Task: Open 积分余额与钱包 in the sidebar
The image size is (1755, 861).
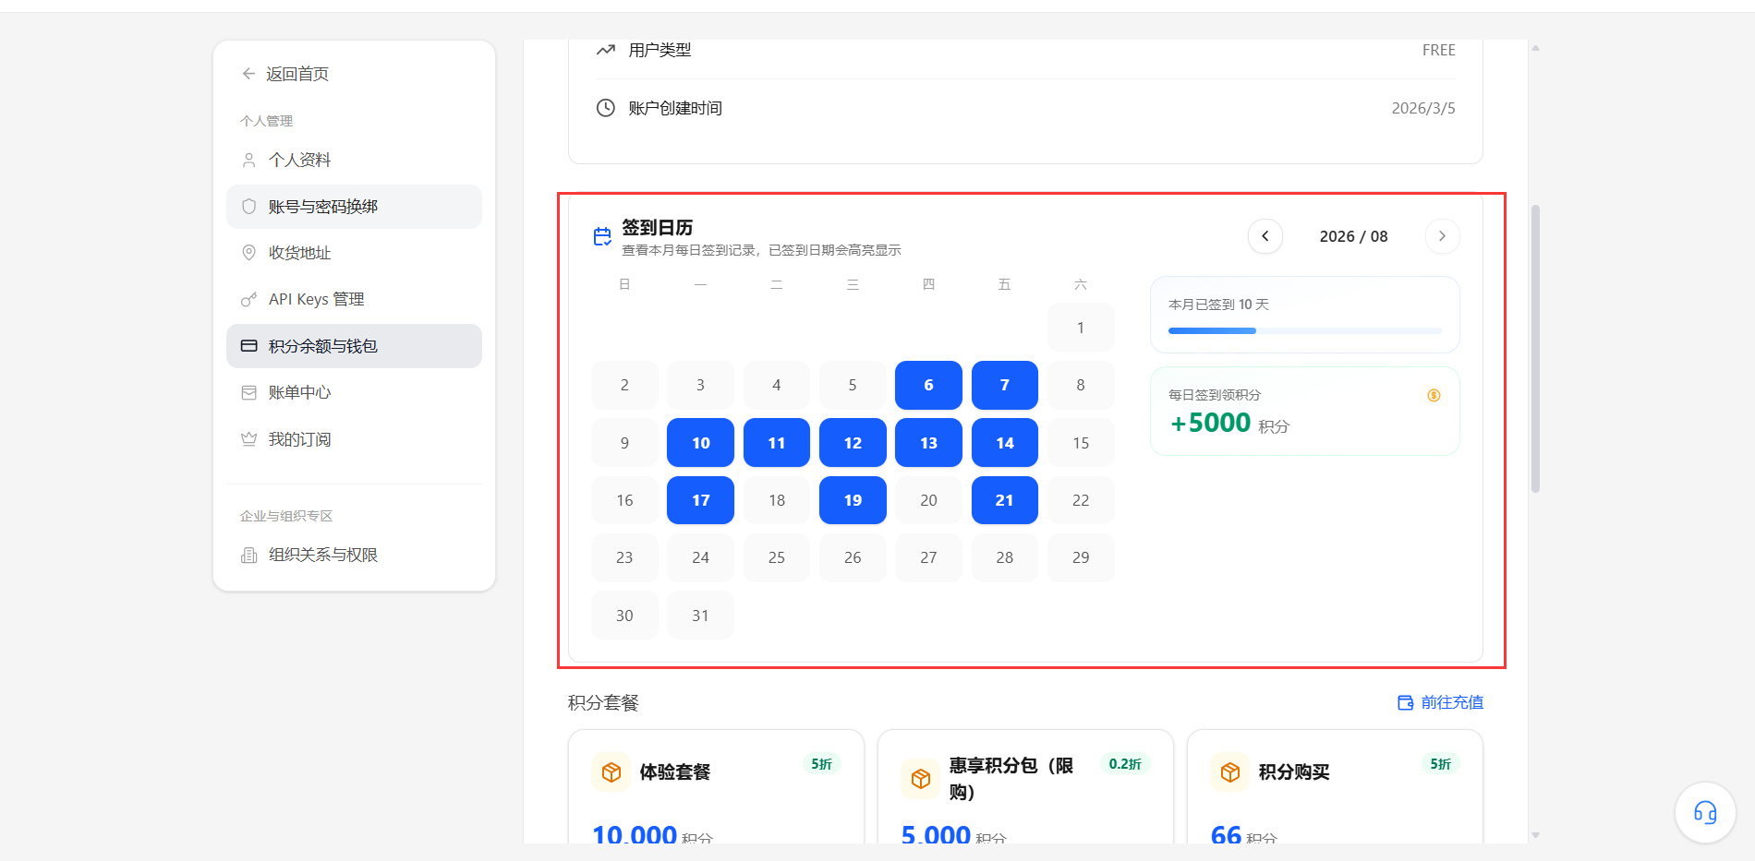Action: 354,346
